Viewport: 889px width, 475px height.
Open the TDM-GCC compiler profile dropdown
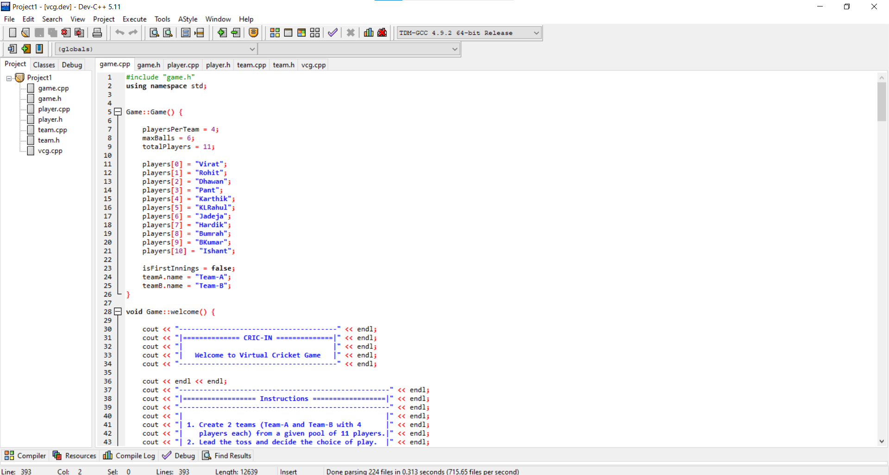point(536,32)
